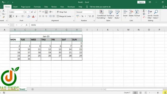Add a new sheet with plus button
This screenshot has height=94, width=167.
(x=32, y=89)
